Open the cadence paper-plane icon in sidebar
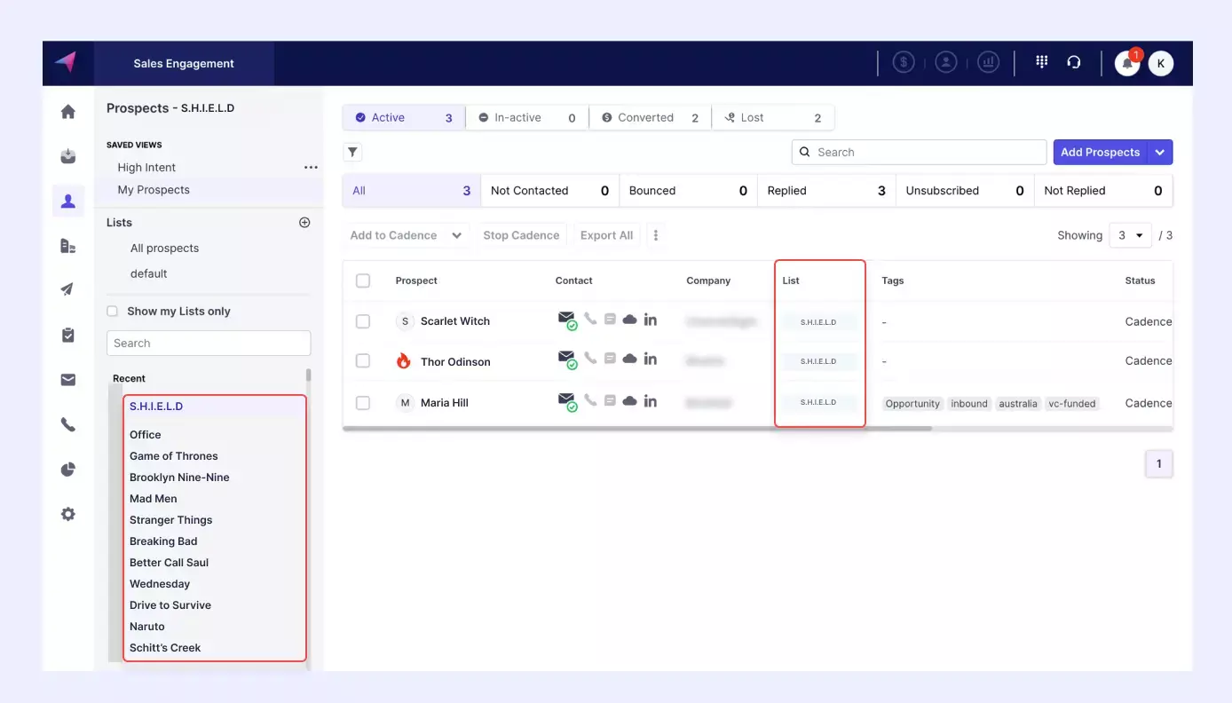Screen dimensions: 1232x703 67,289
